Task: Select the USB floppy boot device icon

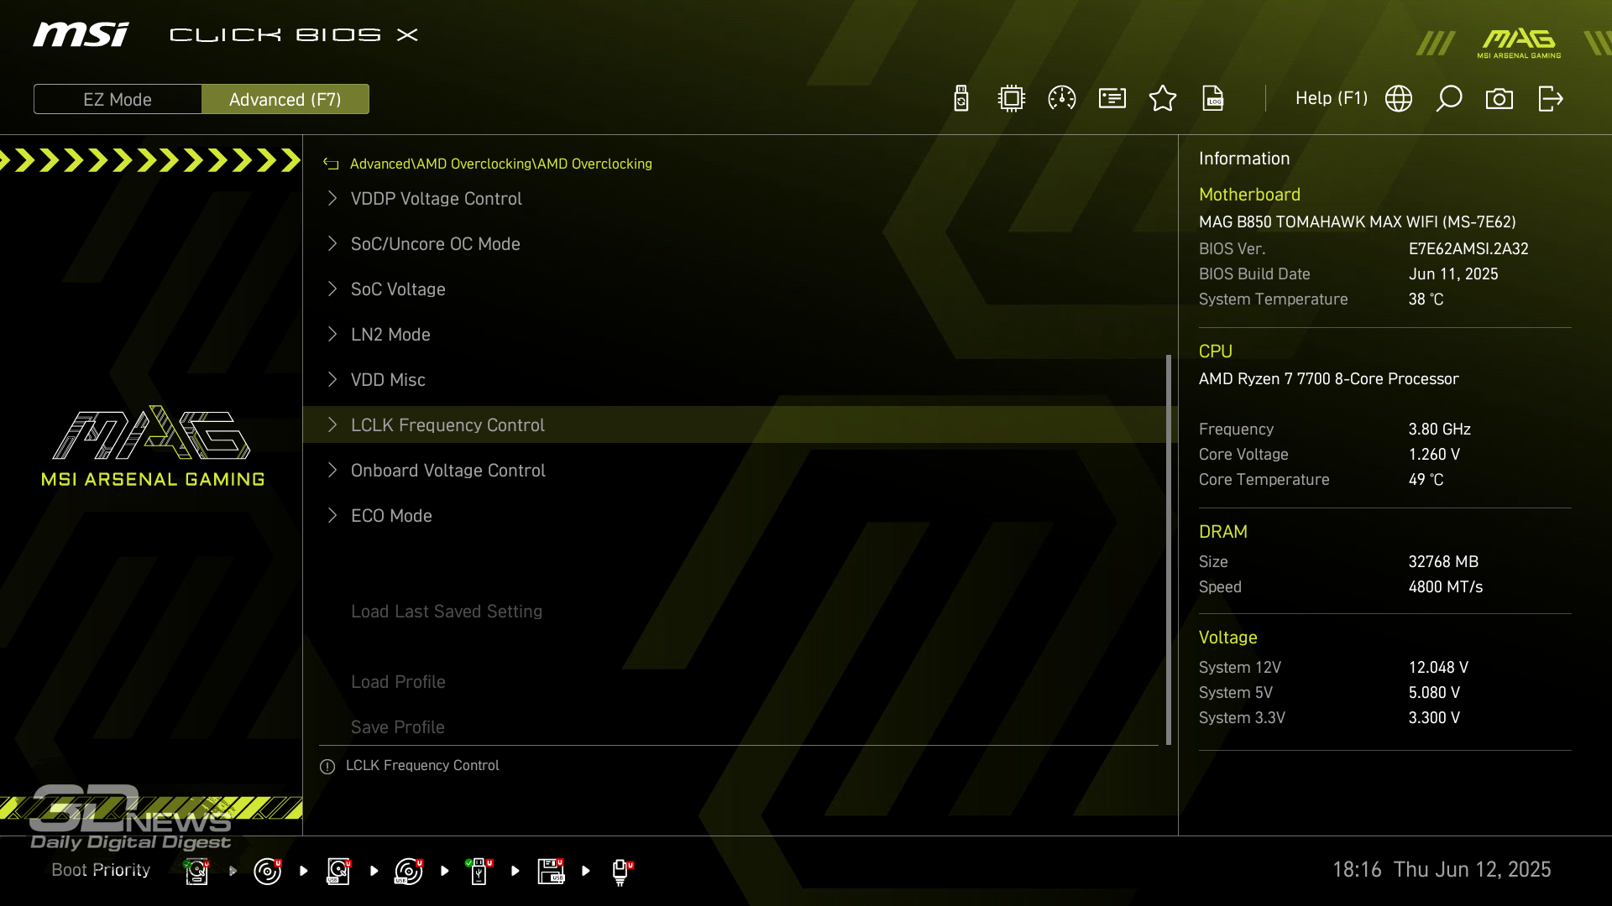Action: (551, 872)
